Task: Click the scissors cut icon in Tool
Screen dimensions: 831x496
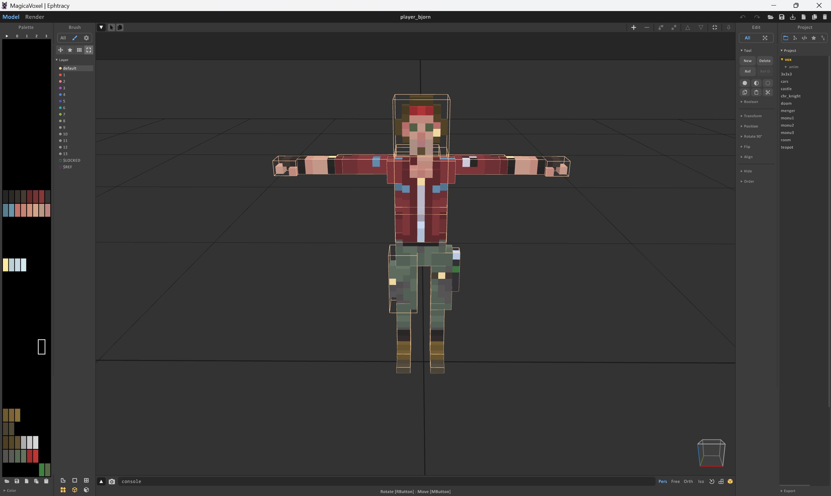Action: 767,93
